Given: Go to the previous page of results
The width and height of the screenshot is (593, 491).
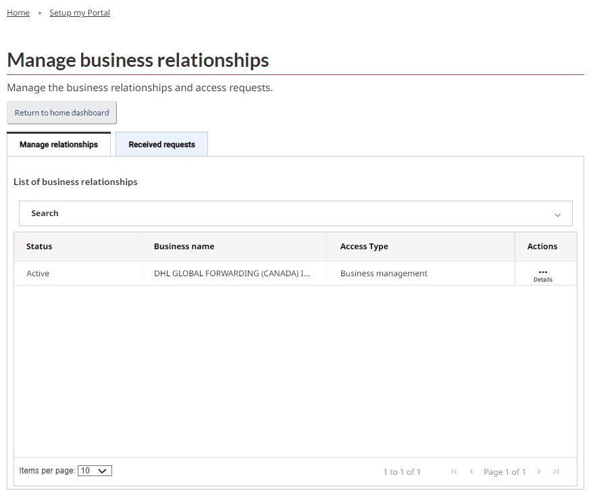Looking at the screenshot, I should click(x=471, y=471).
